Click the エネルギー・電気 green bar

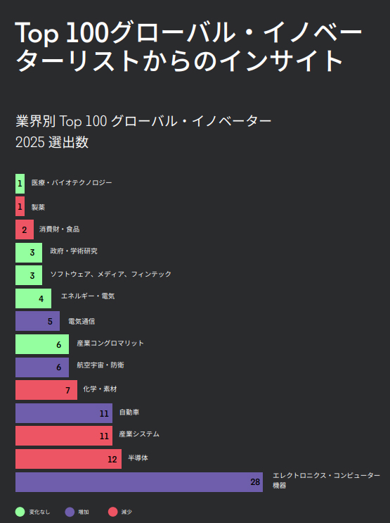click(33, 298)
